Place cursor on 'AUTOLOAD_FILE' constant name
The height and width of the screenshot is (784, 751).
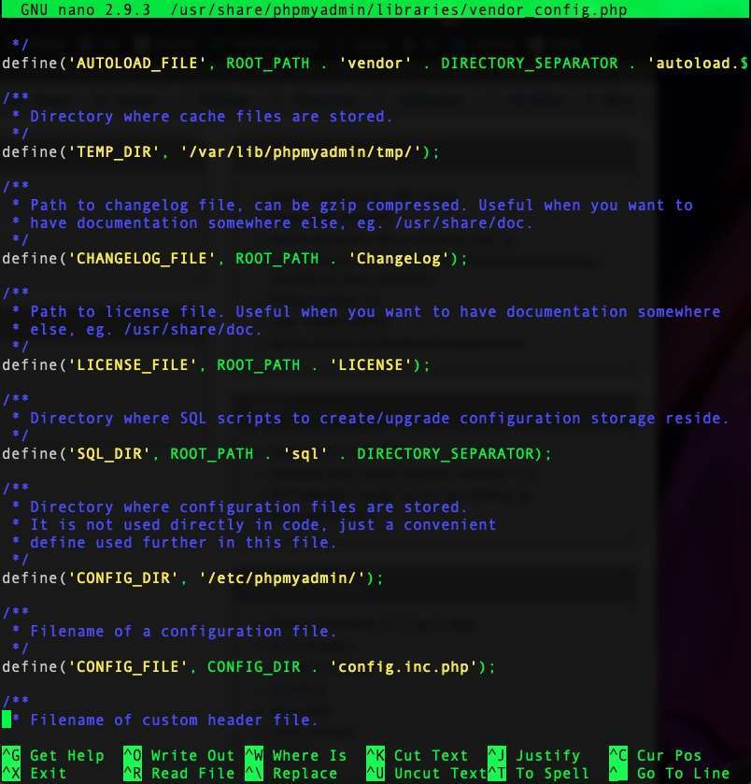[x=136, y=63]
